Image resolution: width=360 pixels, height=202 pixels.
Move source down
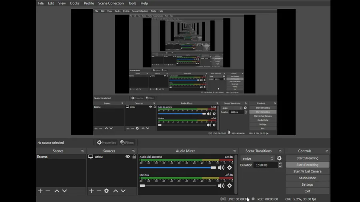tap(123, 191)
